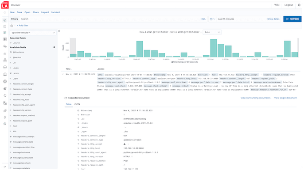Viewport: 304px width, 171px height.
Task: Select the headers.http_user_agent field in sidebar
Action: pos(24,105)
